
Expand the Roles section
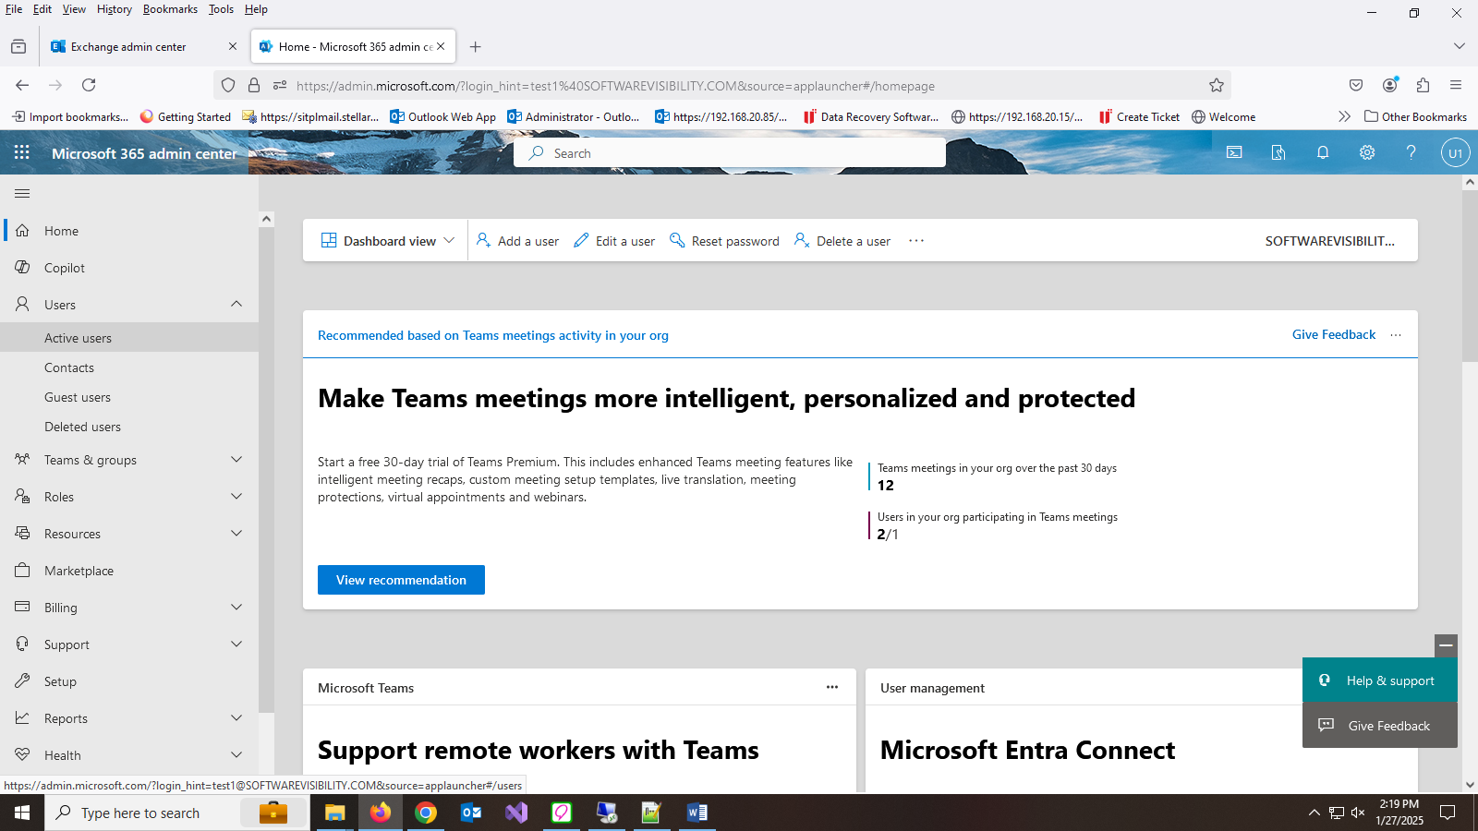[x=236, y=497]
